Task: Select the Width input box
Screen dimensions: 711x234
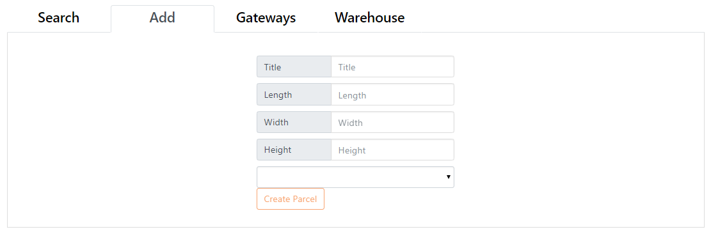Action: [393, 122]
